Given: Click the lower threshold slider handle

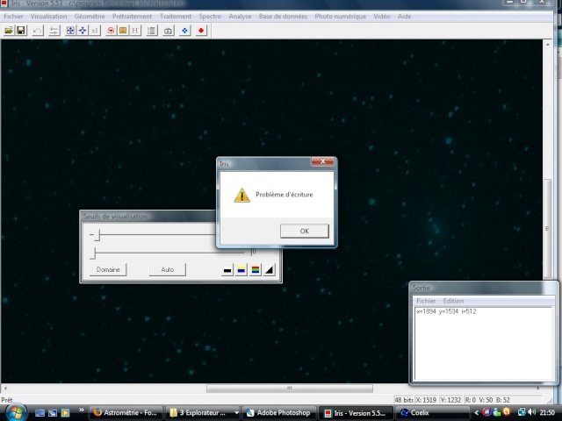Looking at the screenshot, I should [94, 253].
